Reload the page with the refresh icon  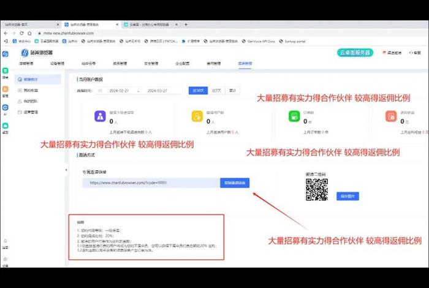click(21, 33)
